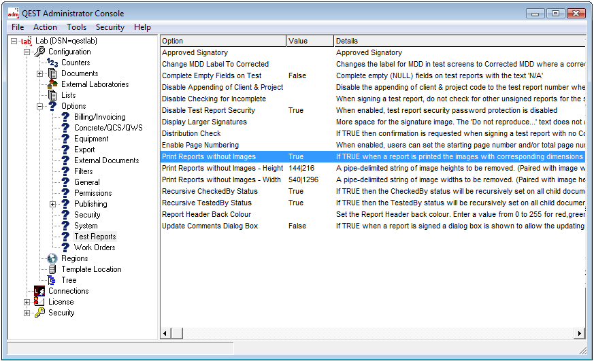Click the Details column header
594x361 pixels.
(x=459, y=41)
